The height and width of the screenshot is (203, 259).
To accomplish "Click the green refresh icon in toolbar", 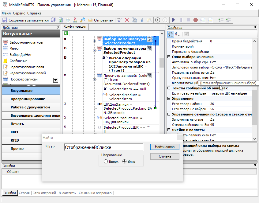I will coord(61,20).
